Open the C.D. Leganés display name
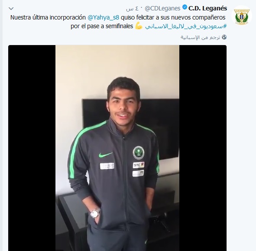The height and width of the screenshot is (251, 256). [207, 8]
